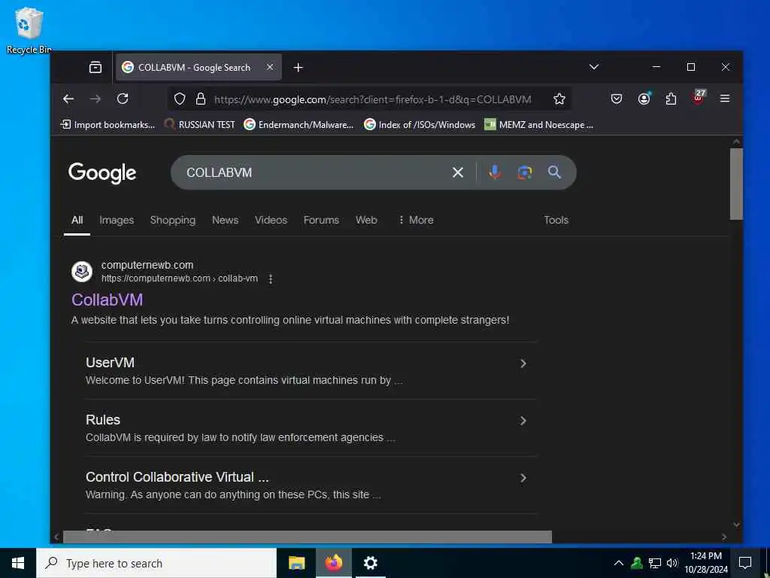Screen dimensions: 770x578
Task: Open Import bookmarks bookmark
Action: click(x=108, y=125)
